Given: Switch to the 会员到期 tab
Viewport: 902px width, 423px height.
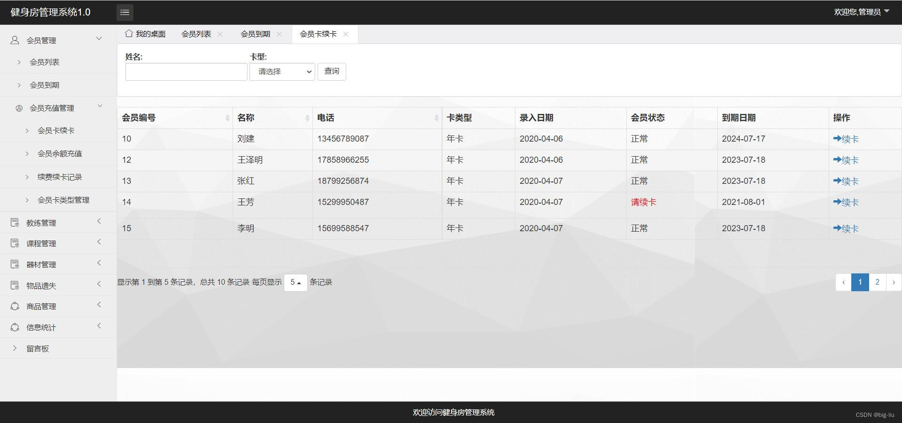Looking at the screenshot, I should tap(256, 34).
